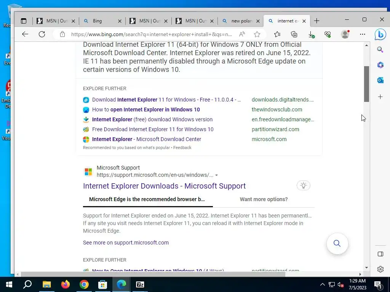Screen dimensions: 390x292
Task: Select 'Want more options?' tab
Action: coord(264,199)
